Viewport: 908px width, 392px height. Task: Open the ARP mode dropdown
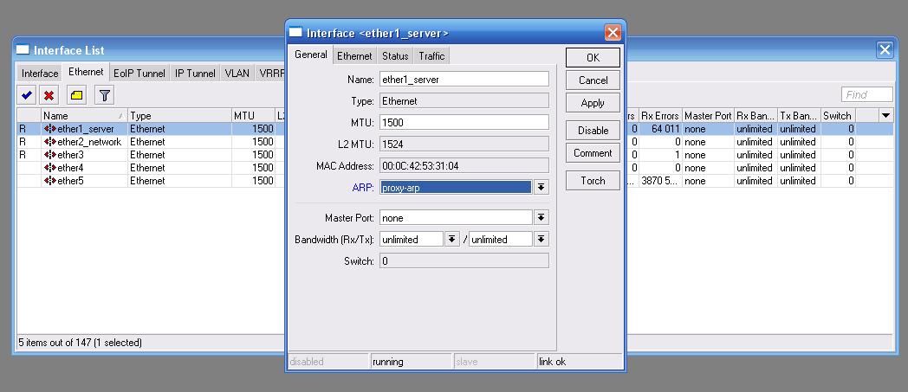(541, 187)
